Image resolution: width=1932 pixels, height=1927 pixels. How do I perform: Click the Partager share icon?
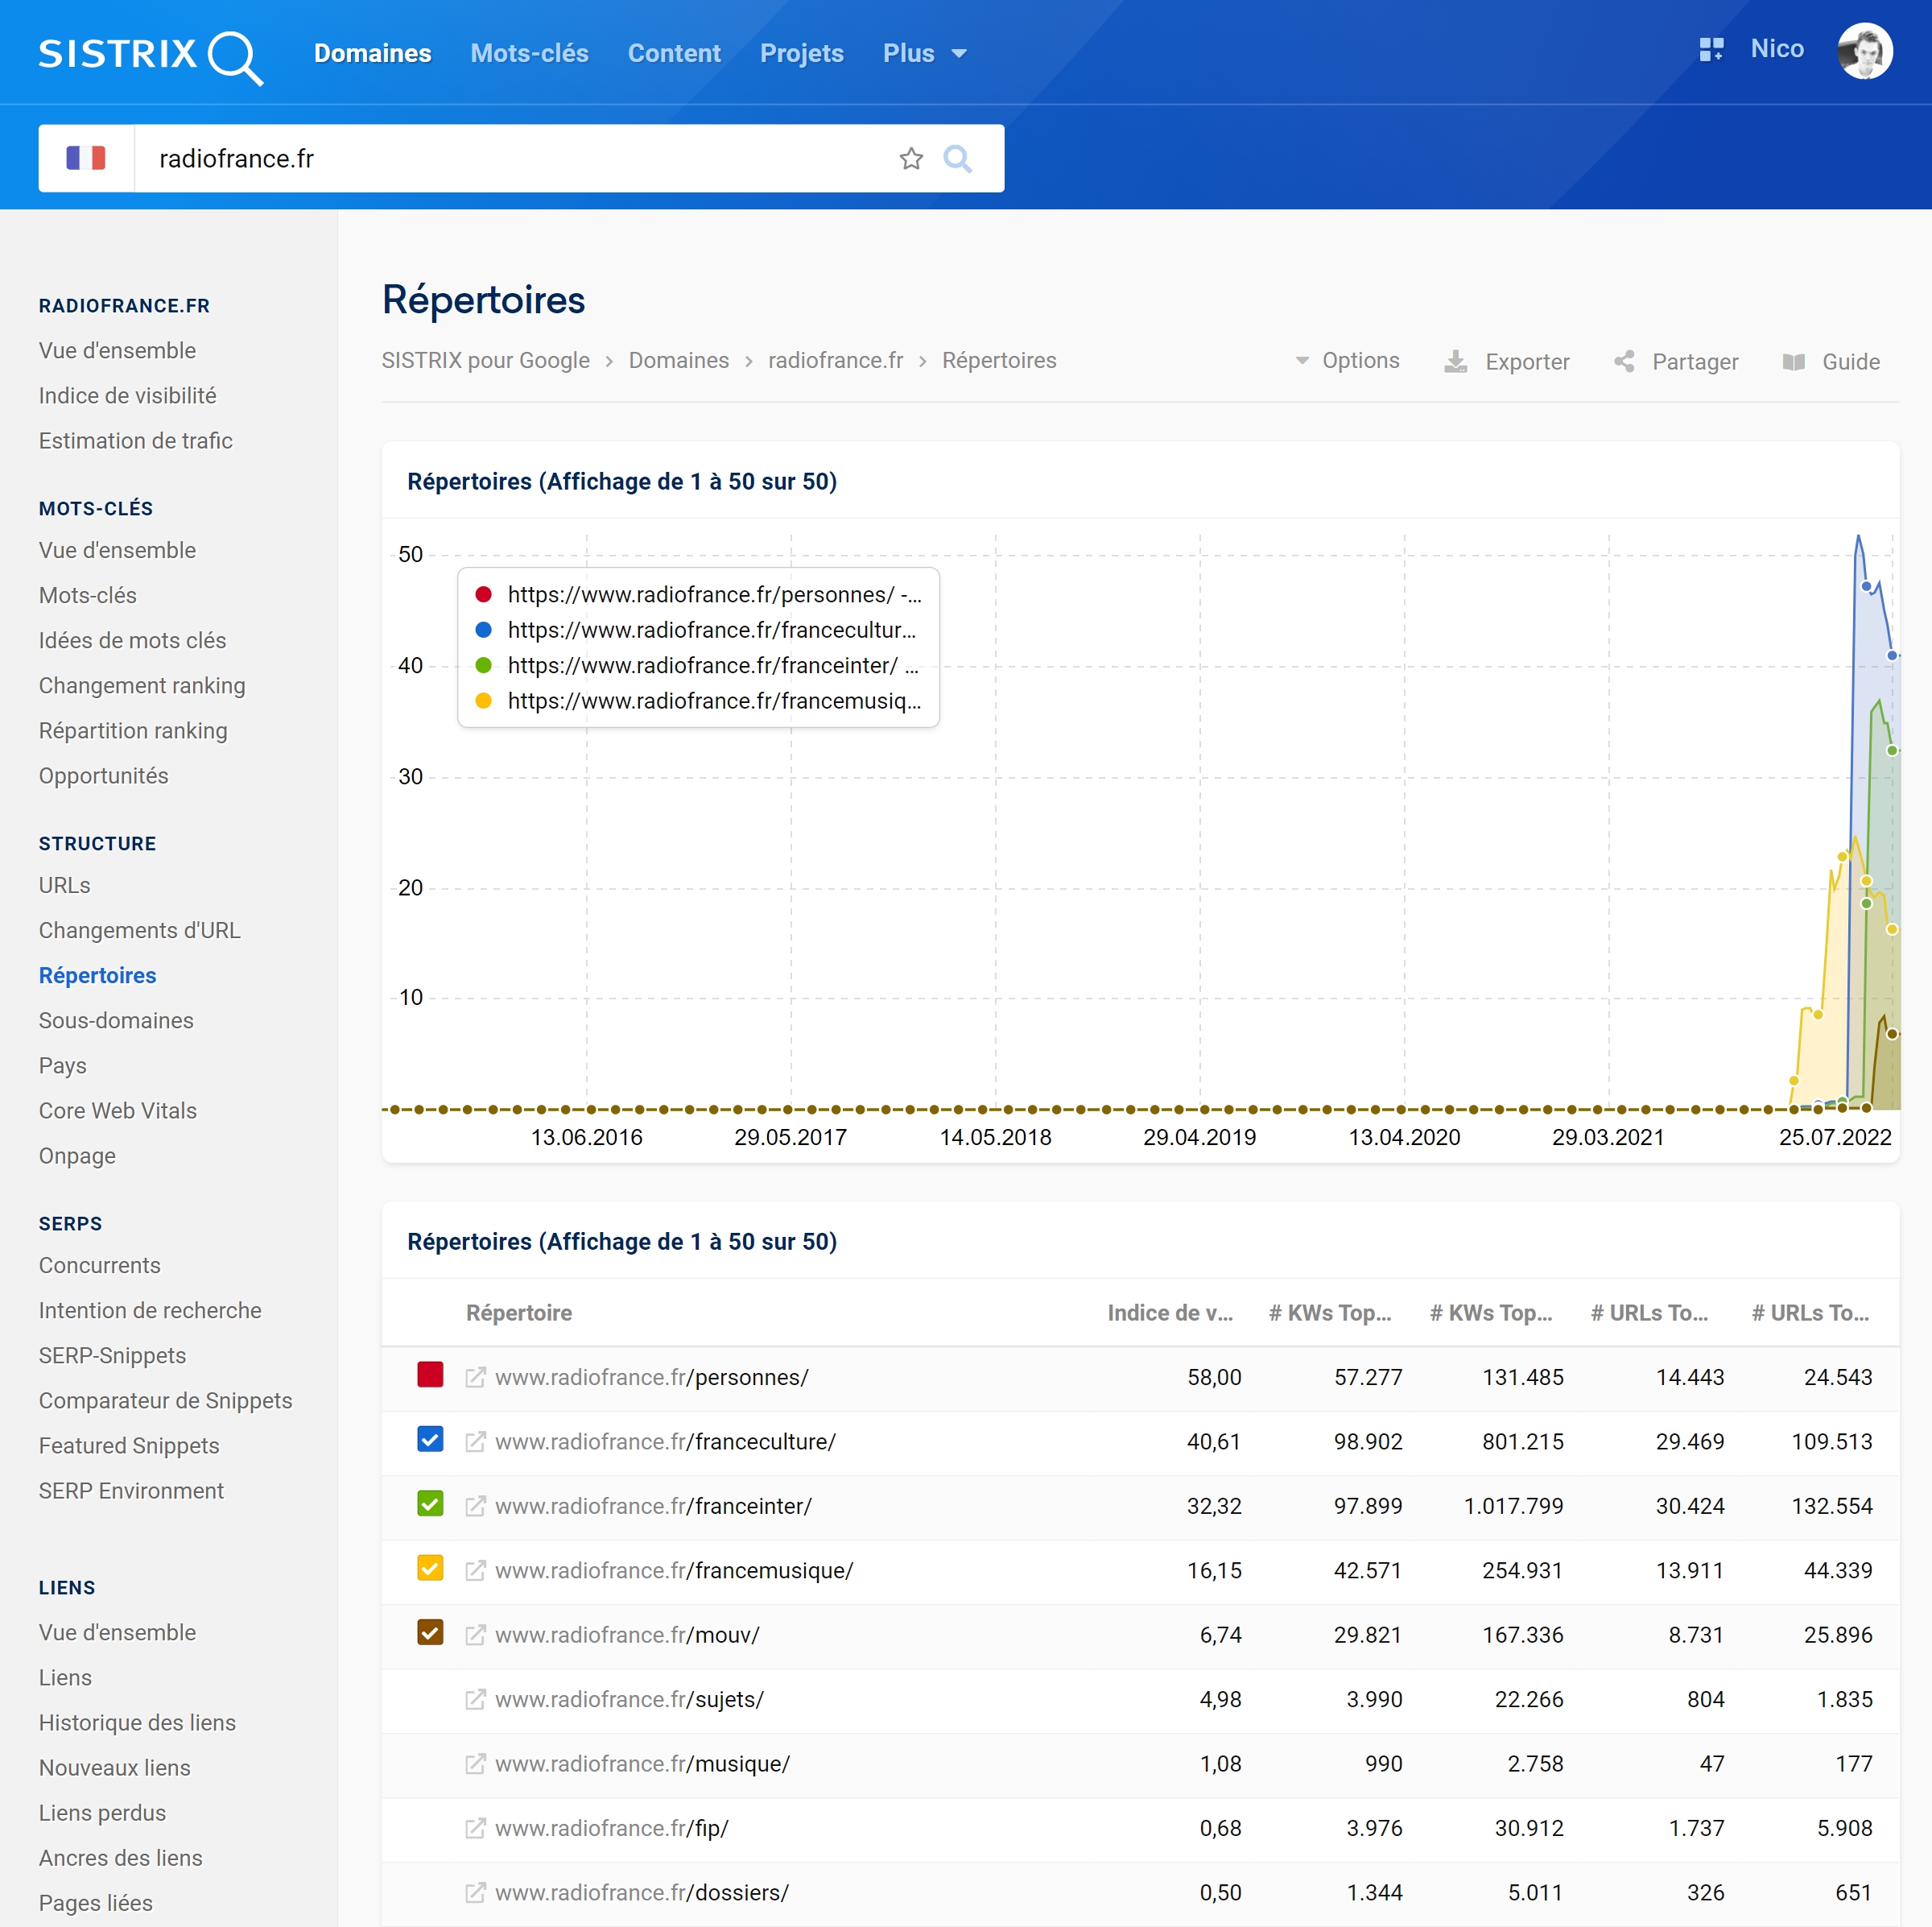pyautogui.click(x=1624, y=362)
